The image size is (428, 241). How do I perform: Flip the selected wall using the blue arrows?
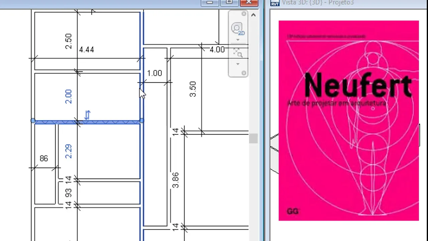(x=87, y=115)
